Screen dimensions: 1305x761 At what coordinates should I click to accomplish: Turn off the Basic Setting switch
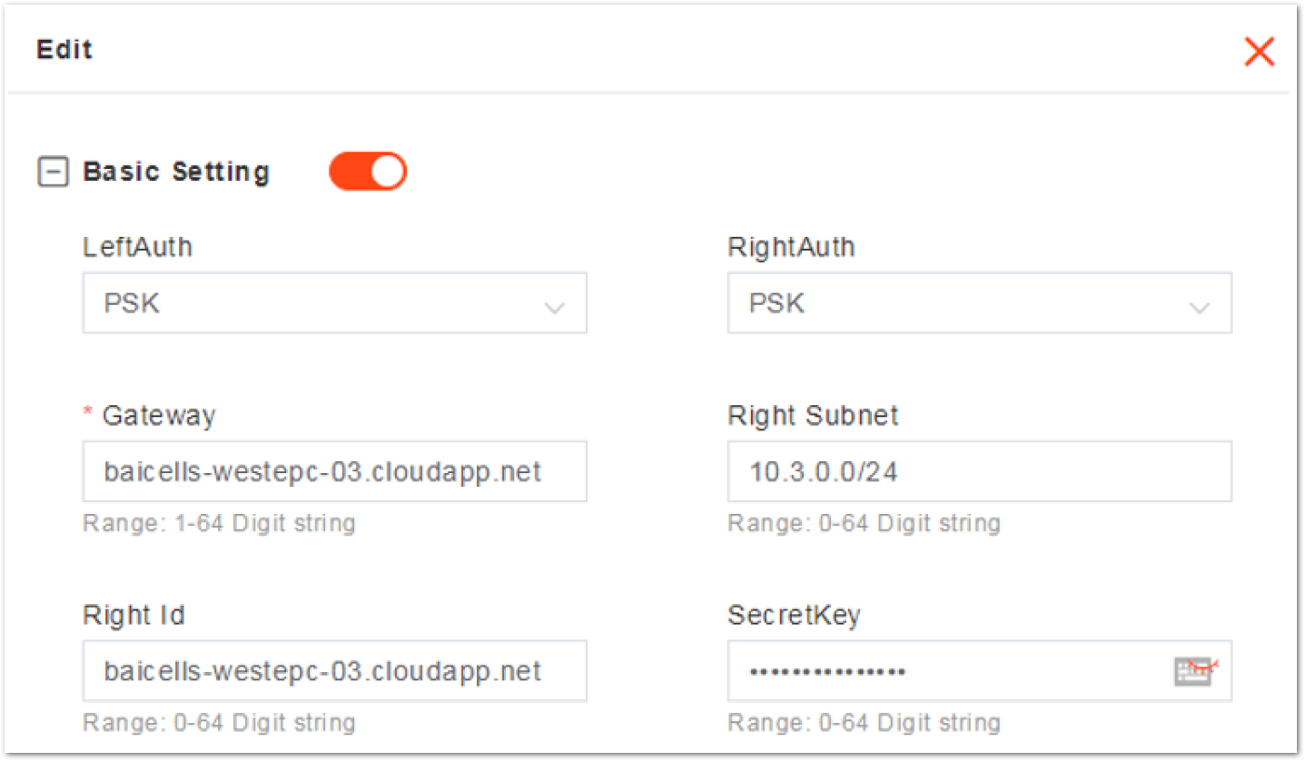click(367, 172)
